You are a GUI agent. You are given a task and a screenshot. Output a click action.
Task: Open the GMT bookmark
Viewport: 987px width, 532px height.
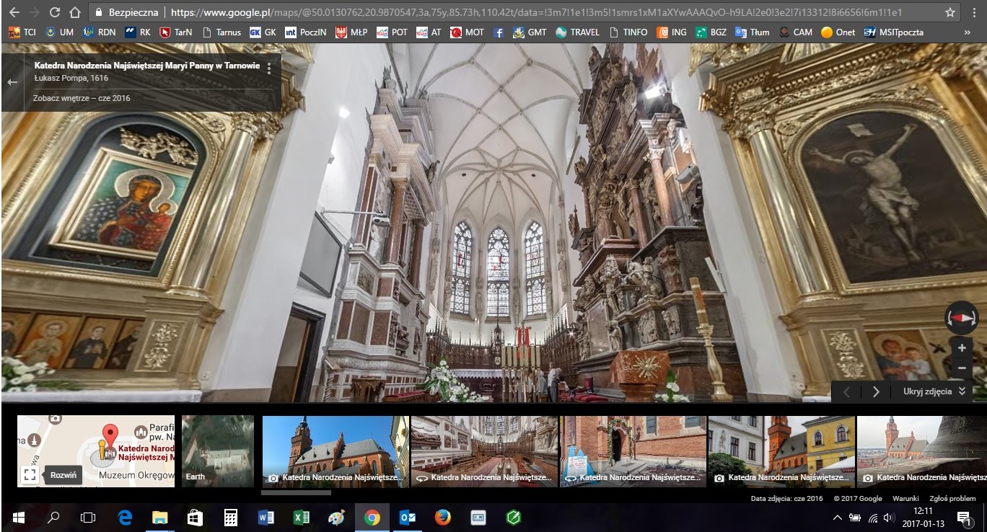(530, 32)
